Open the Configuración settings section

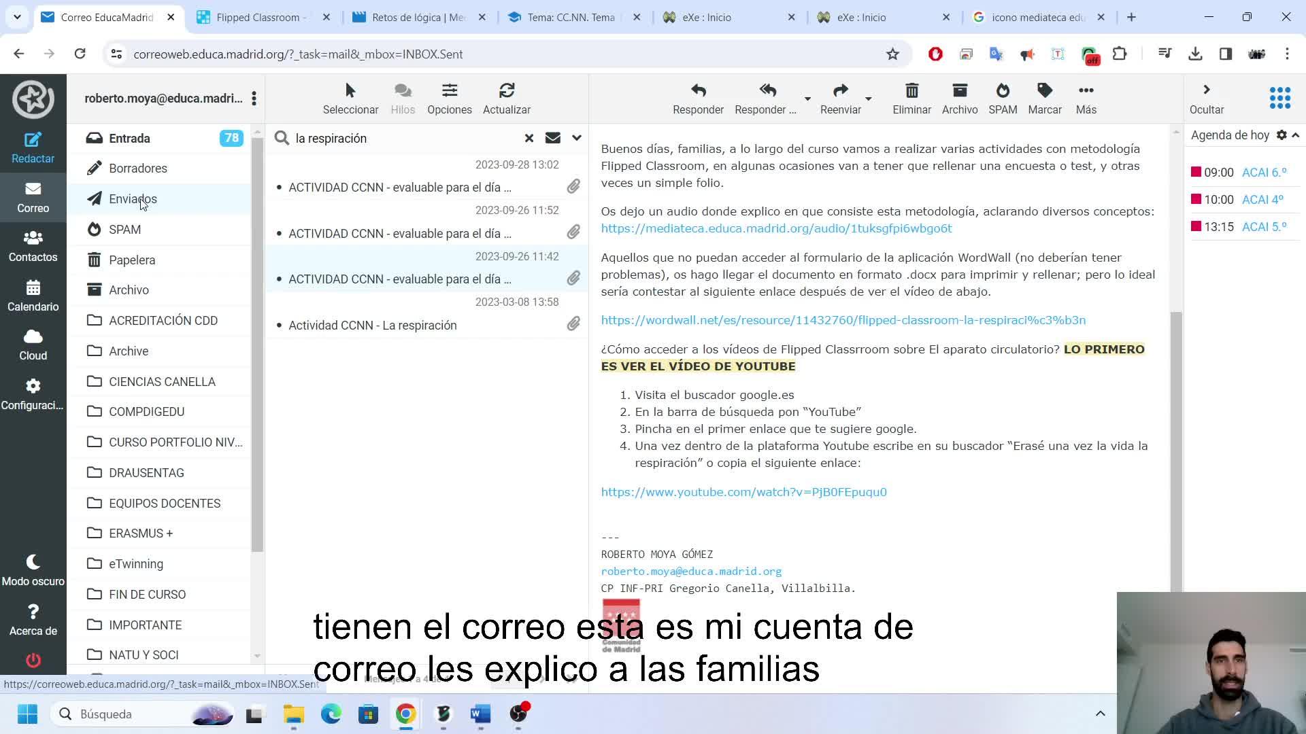pos(33,394)
